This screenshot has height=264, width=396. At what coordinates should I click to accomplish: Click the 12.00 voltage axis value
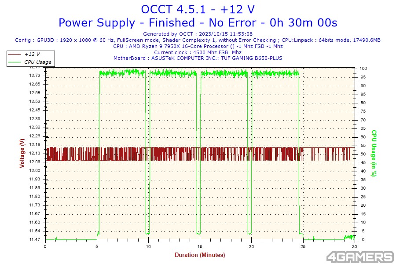35,171
